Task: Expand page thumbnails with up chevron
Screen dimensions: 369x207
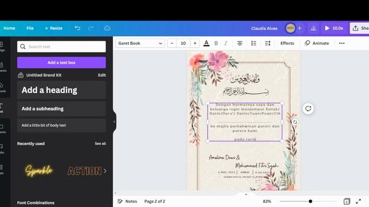Action: click(x=246, y=194)
